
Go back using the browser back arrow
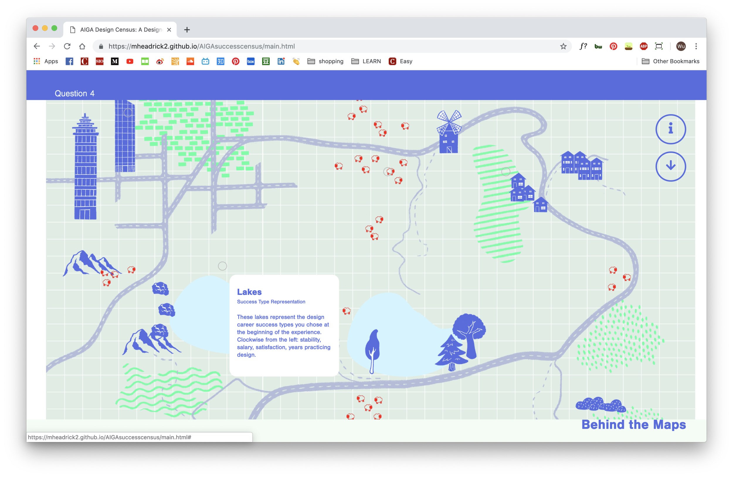coord(37,46)
